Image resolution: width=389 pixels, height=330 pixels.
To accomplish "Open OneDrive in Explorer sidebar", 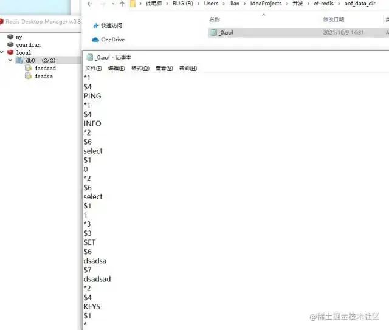I will coord(112,40).
